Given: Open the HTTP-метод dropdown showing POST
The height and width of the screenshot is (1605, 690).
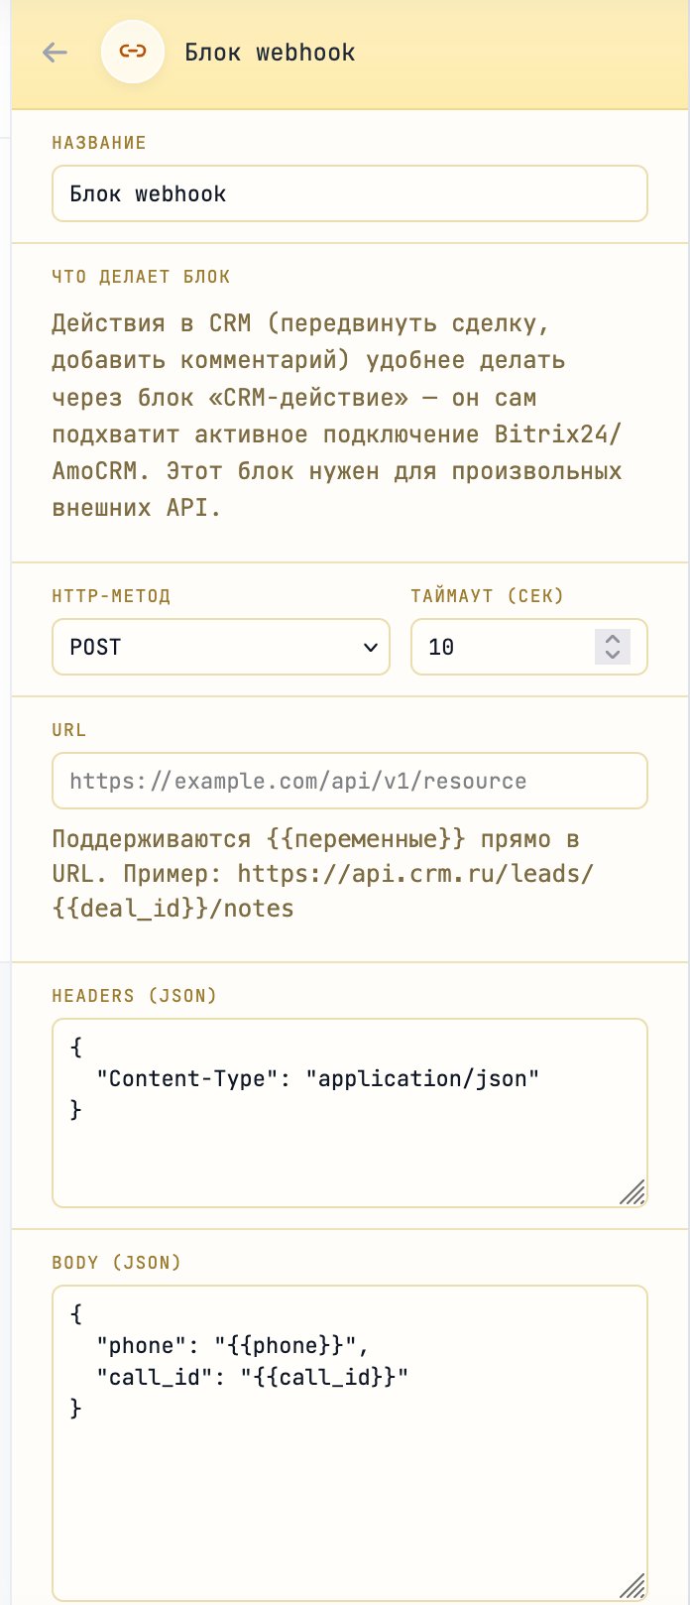Looking at the screenshot, I should 221,647.
